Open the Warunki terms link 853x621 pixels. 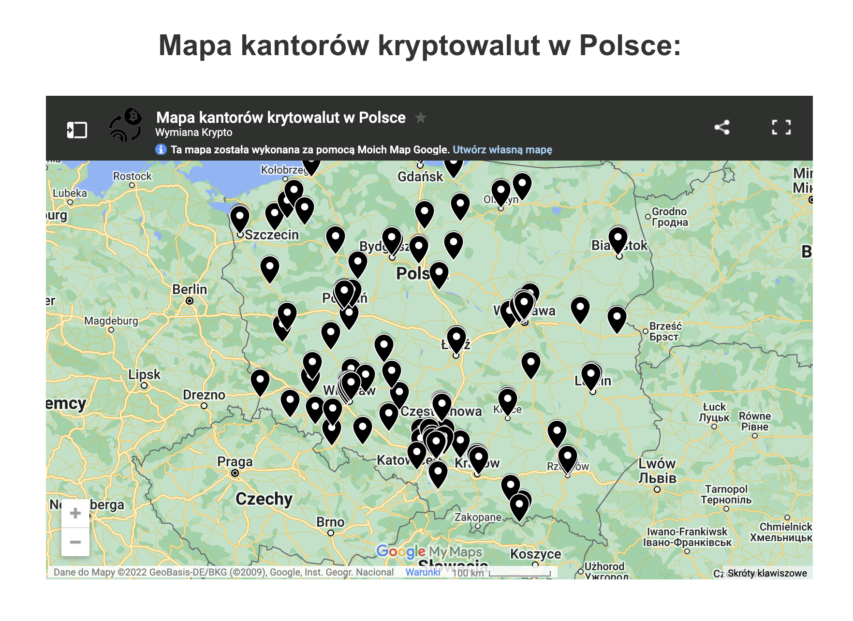pos(423,572)
